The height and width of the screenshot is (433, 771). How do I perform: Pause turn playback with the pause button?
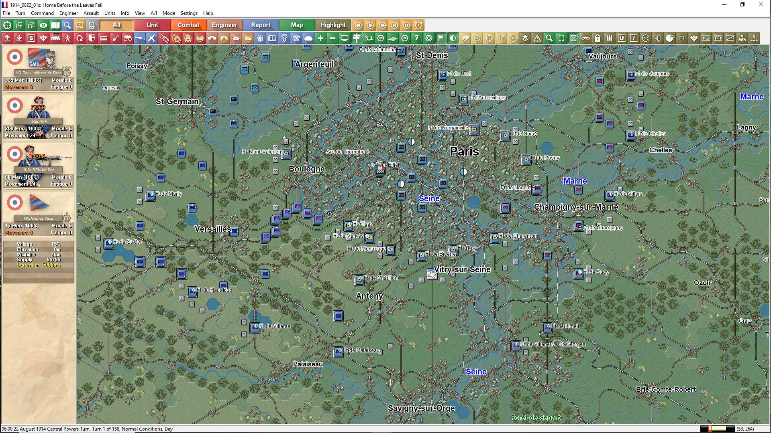click(x=407, y=25)
